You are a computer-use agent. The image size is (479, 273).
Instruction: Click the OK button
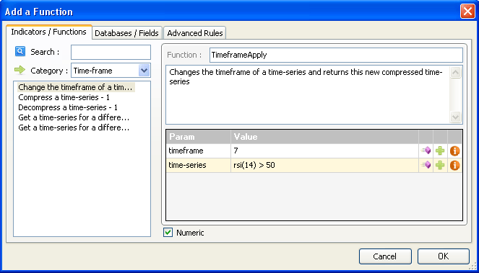coord(444,256)
